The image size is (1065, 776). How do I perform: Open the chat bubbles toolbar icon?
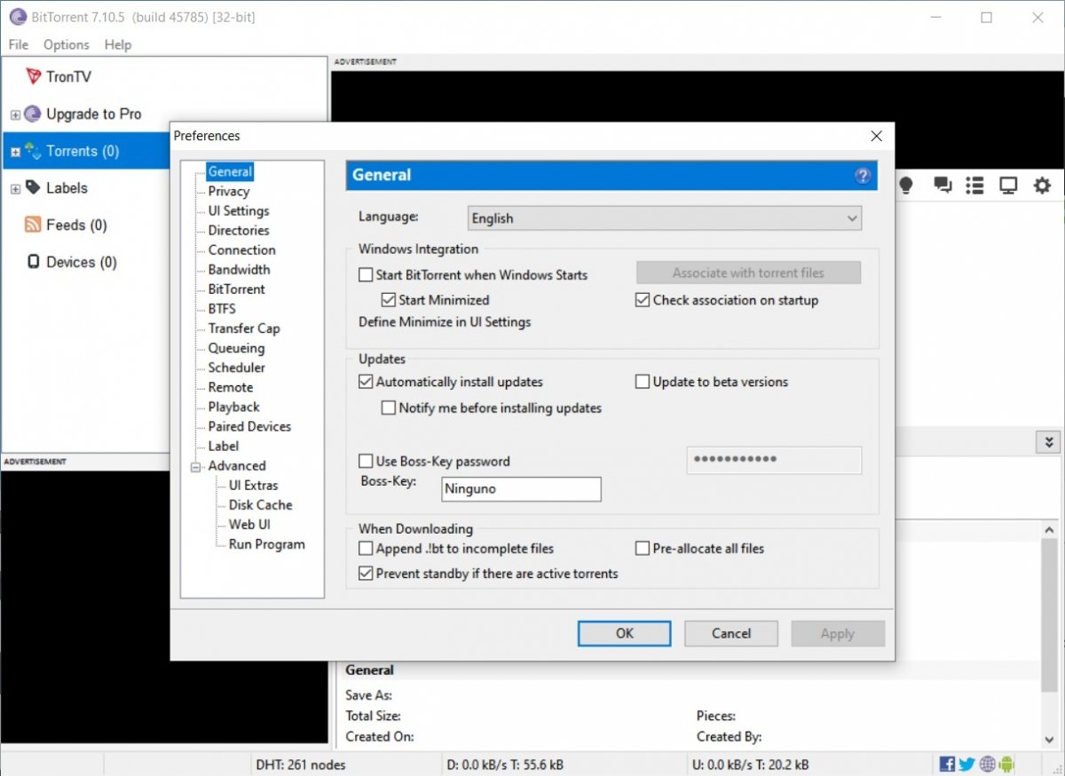[943, 185]
